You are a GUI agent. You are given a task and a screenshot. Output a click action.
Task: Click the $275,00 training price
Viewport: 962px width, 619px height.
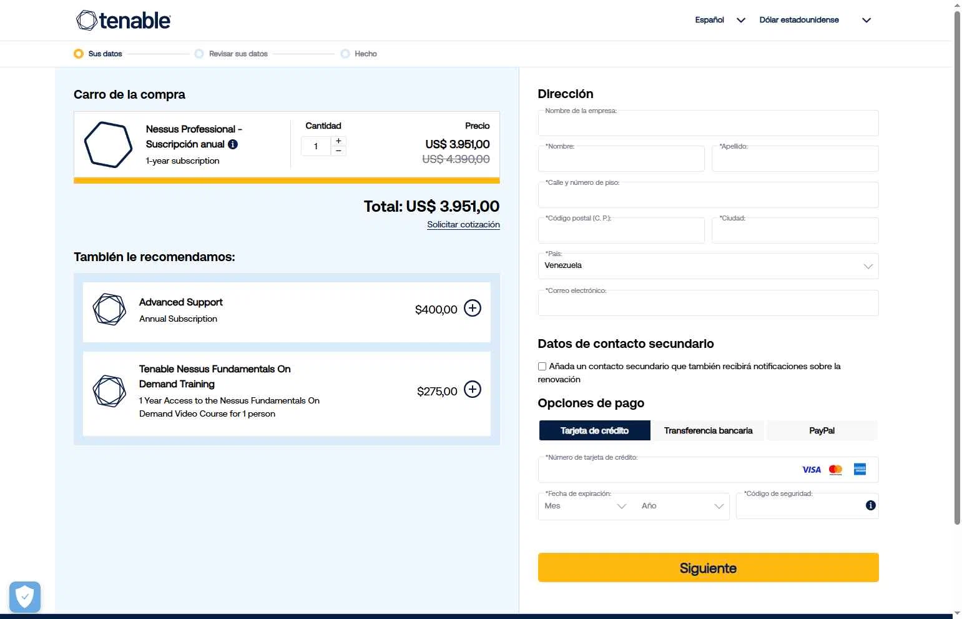(x=437, y=391)
